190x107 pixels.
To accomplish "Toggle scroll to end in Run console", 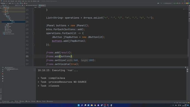I will [187, 71].
